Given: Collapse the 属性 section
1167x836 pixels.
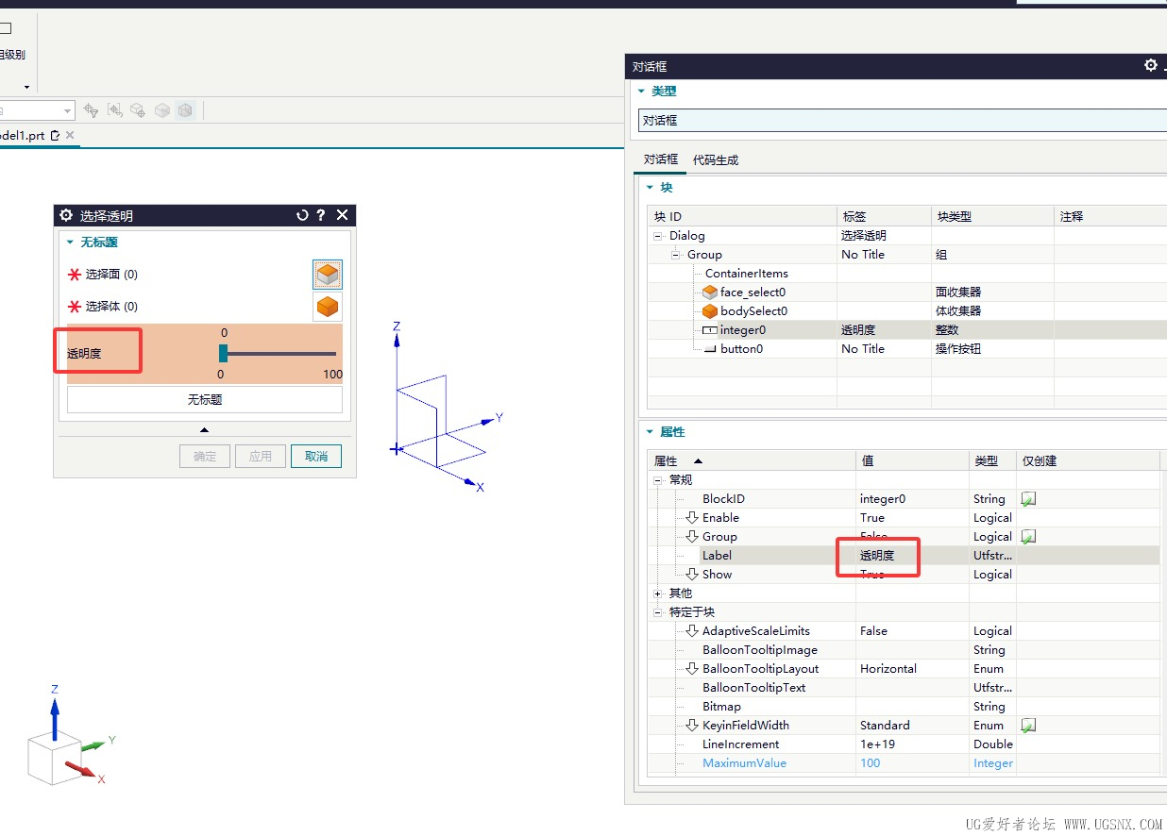Looking at the screenshot, I should 650,432.
